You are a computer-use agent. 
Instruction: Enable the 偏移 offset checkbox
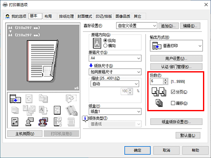(x=173, y=103)
